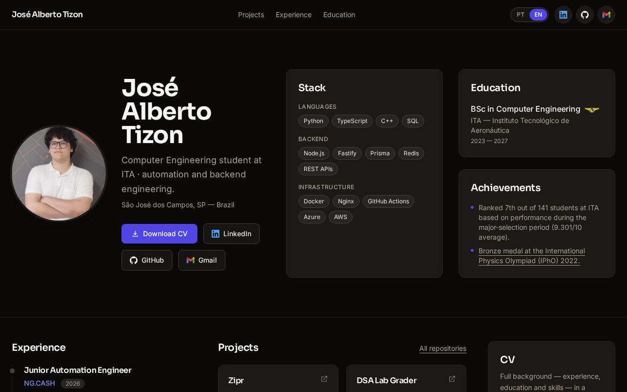The height and width of the screenshot is (392, 627).
Task: Click the REST APIs tag
Action: [318, 169]
